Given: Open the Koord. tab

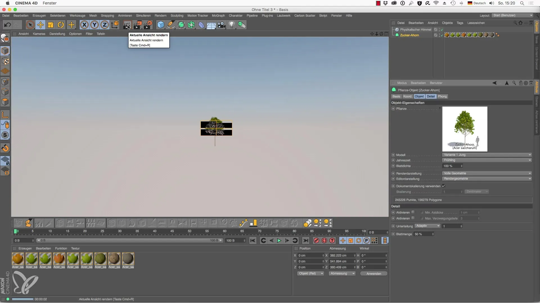Looking at the screenshot, I should tap(408, 96).
